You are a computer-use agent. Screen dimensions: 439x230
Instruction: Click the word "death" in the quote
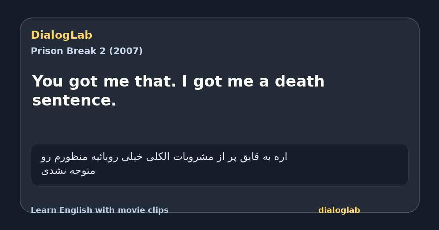click(x=300, y=81)
